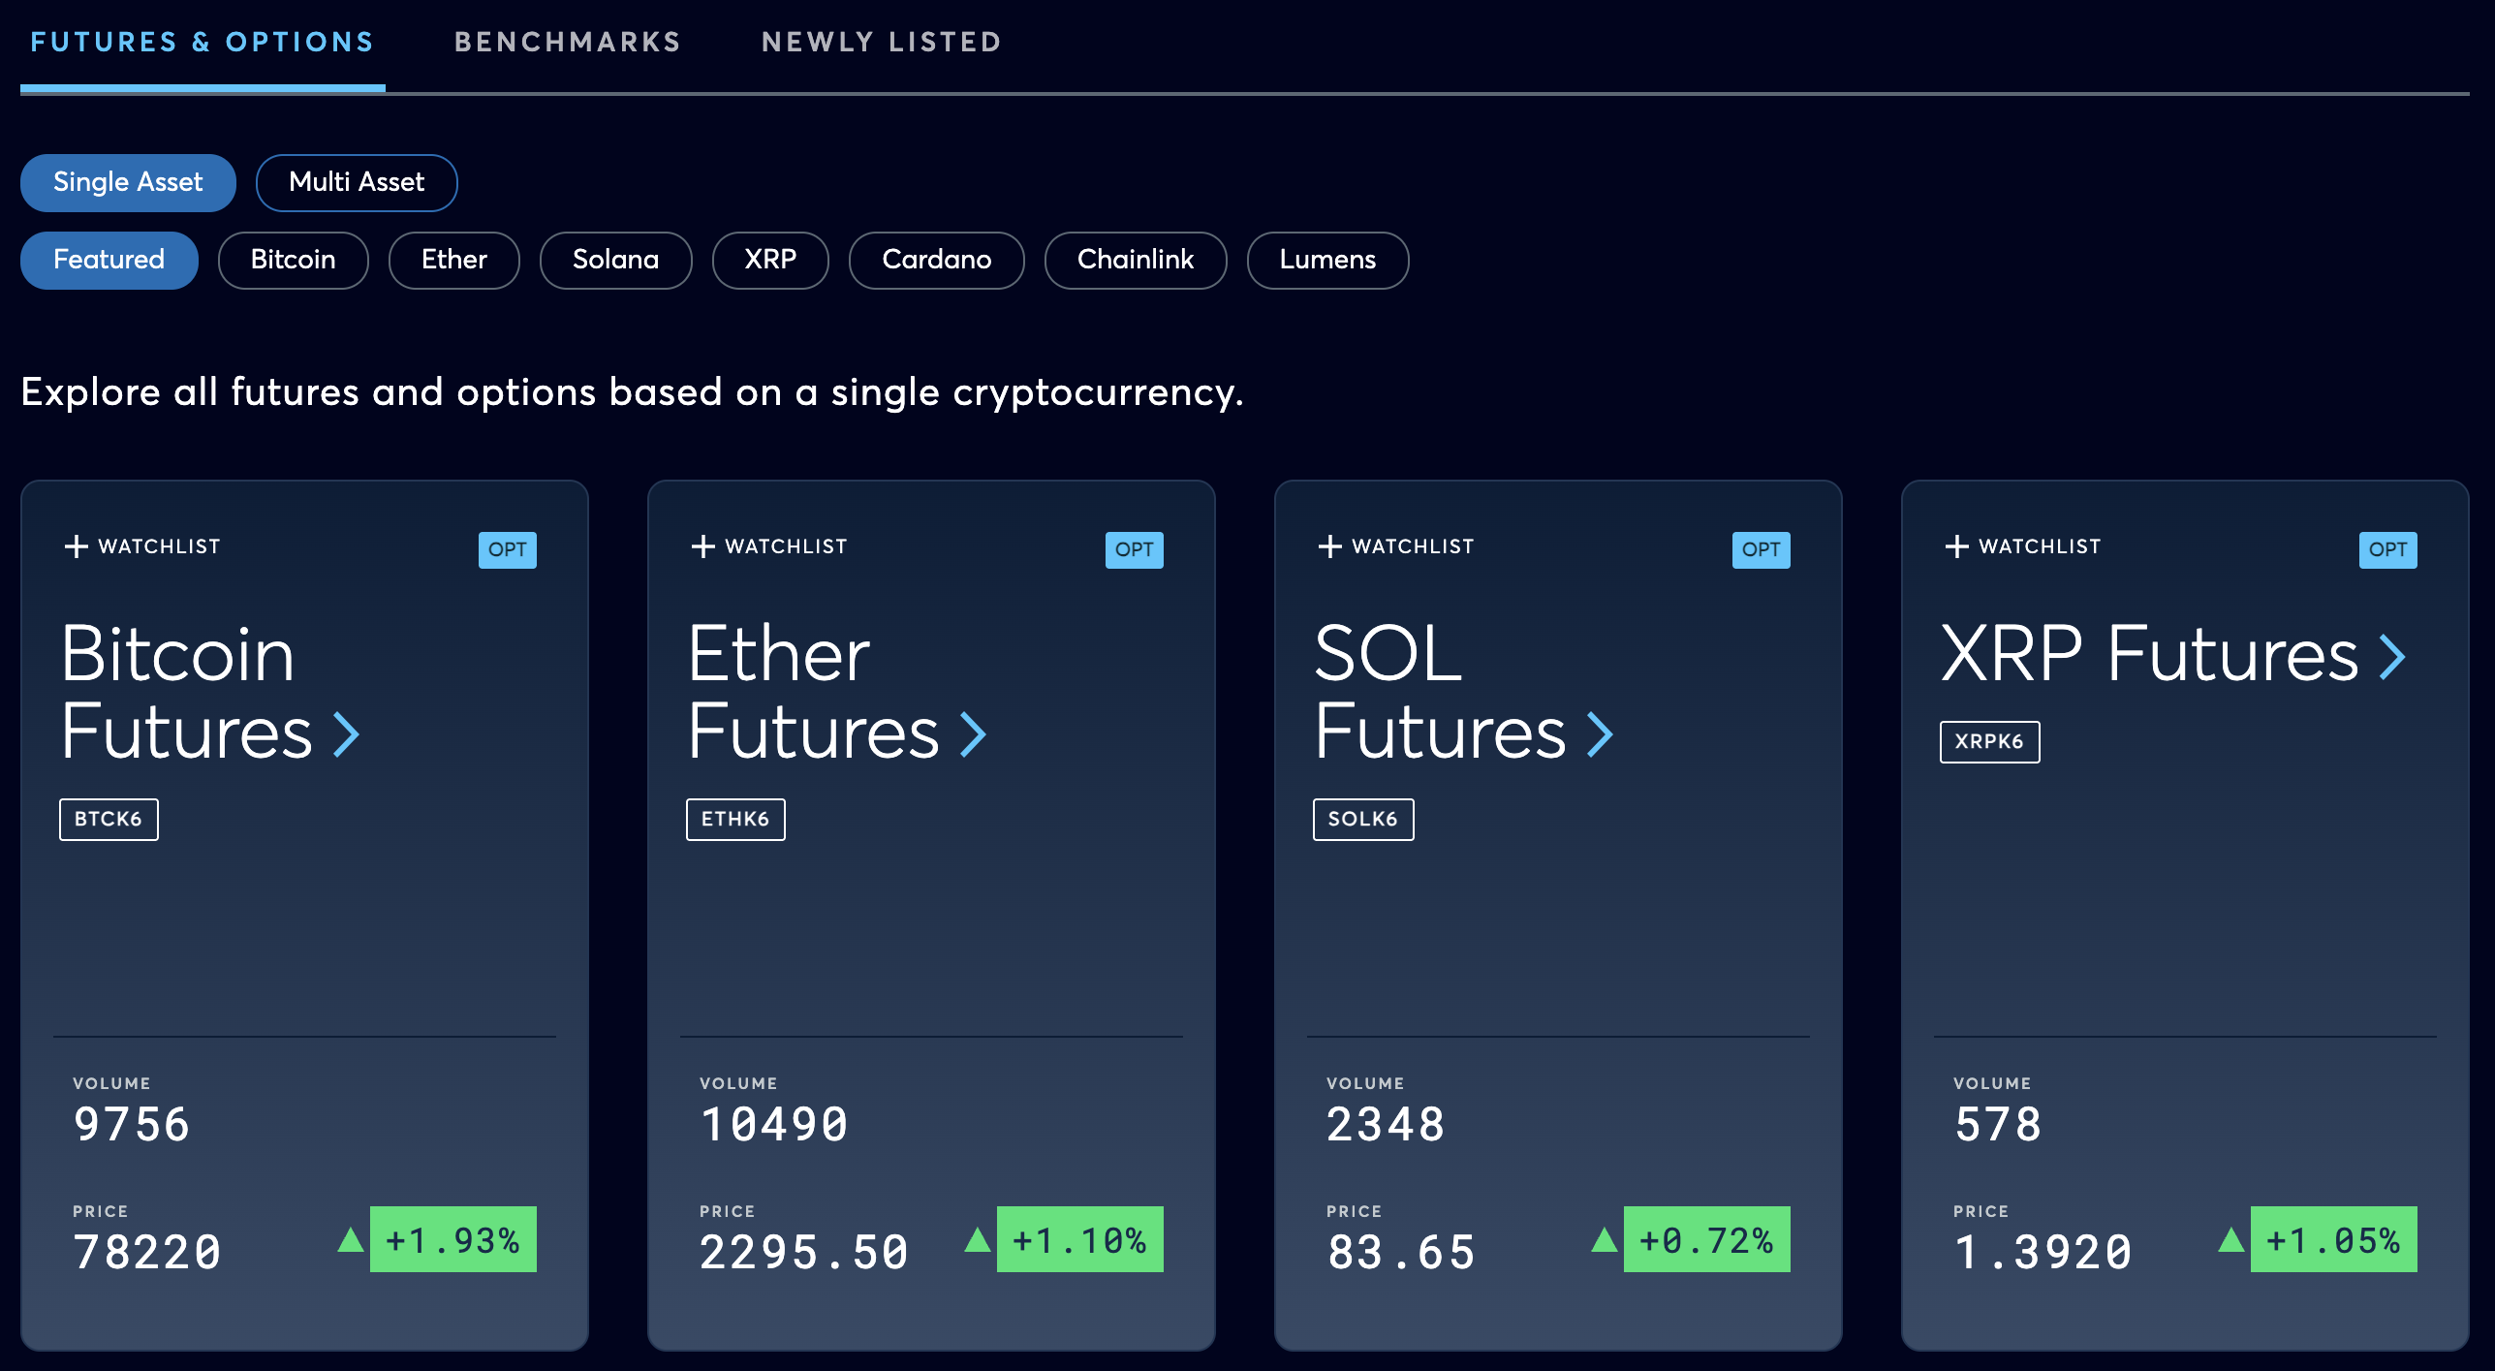Click the OPT badge on SOL Futures card
Screen dimensions: 2495x1371
pyautogui.click(x=1762, y=549)
